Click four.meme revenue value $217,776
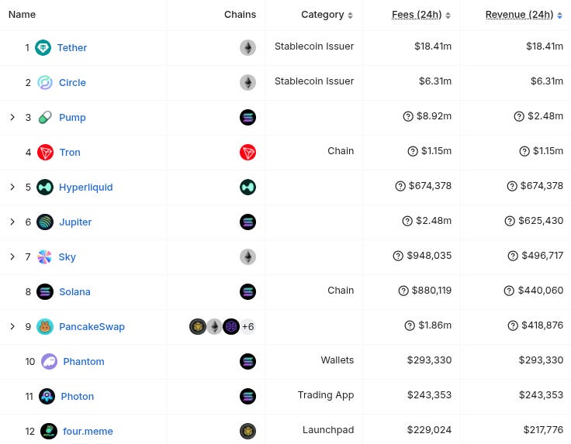Viewport: 571px width, 444px height. point(543,430)
